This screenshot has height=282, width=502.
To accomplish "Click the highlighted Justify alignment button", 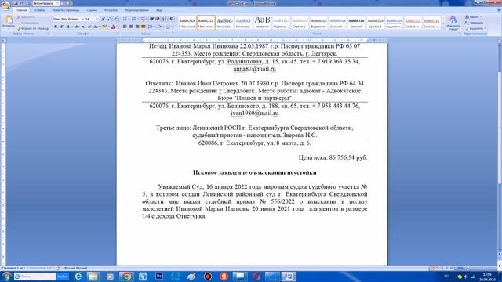I will pos(143,27).
